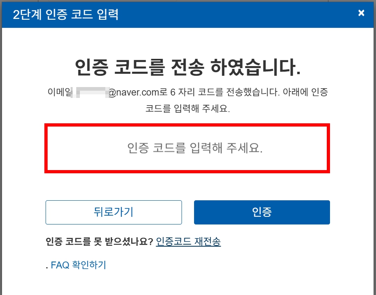
Task: Close the 2단계 인증 코드 입력 dialog
Action: click(361, 13)
